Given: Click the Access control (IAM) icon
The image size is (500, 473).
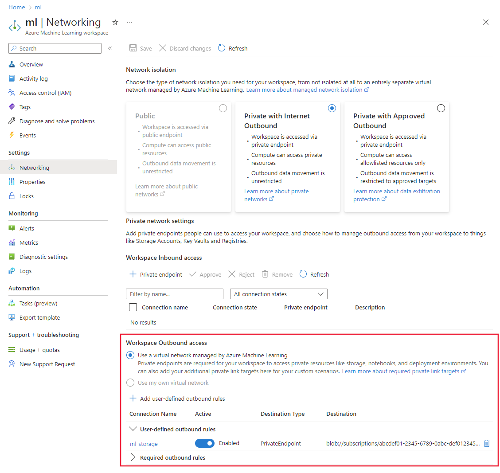Looking at the screenshot, I should [x=12, y=93].
